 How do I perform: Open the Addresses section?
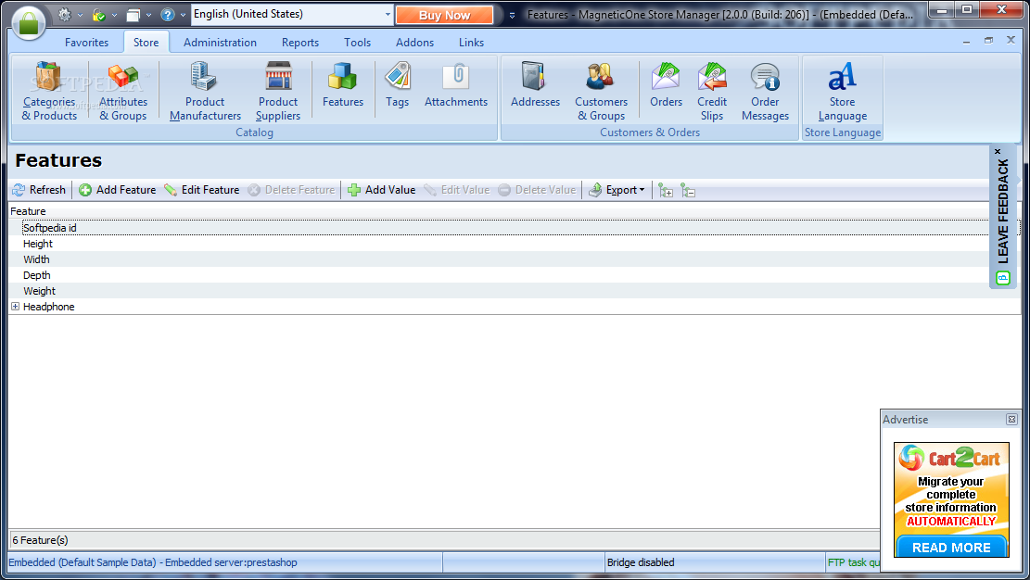(x=535, y=84)
